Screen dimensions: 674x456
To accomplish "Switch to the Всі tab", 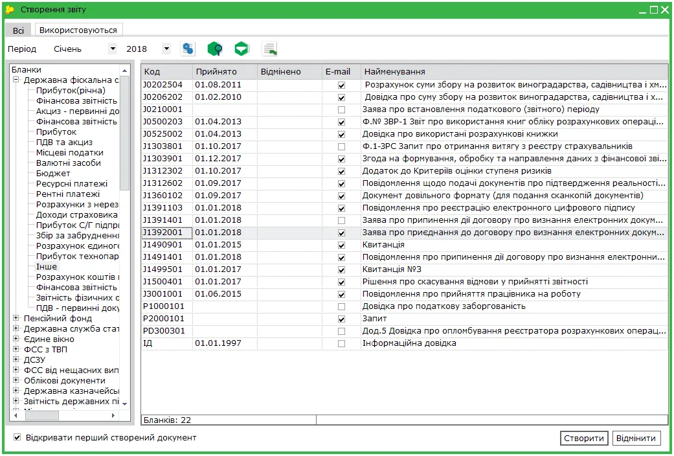I will click(x=18, y=30).
